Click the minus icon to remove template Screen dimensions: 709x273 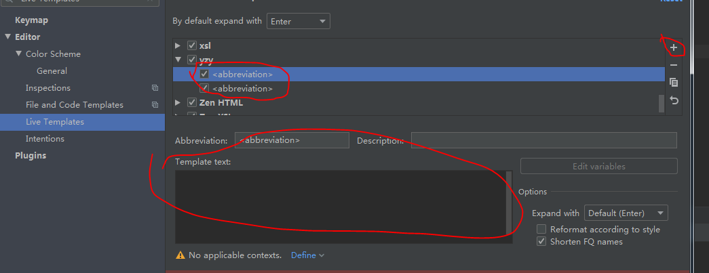pyautogui.click(x=674, y=66)
